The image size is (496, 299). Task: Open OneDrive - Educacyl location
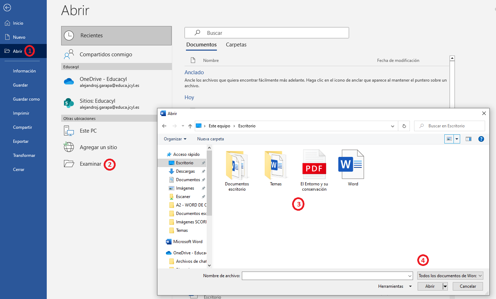[116, 82]
